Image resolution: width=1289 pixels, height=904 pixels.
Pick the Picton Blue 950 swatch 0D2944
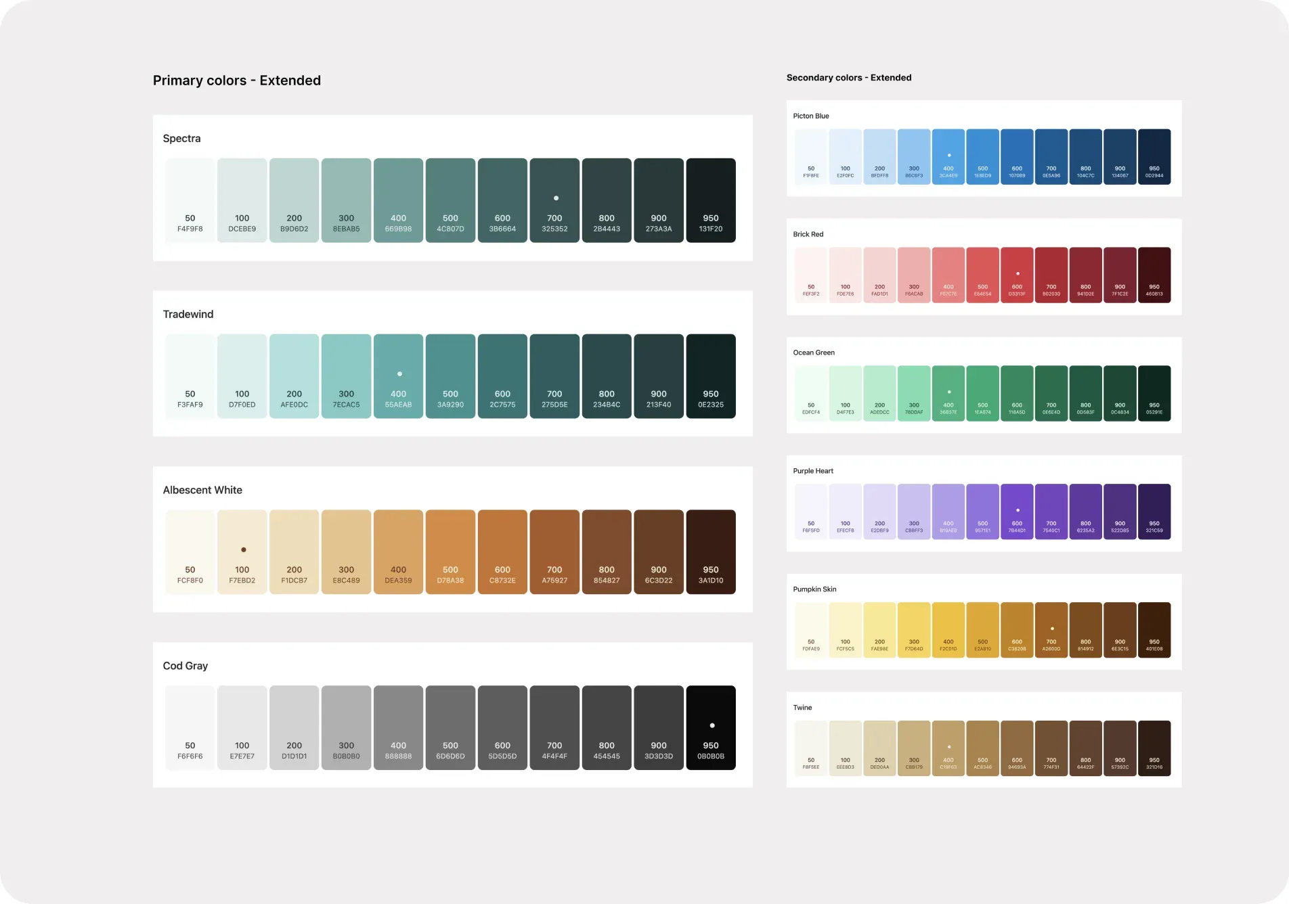tap(1154, 157)
